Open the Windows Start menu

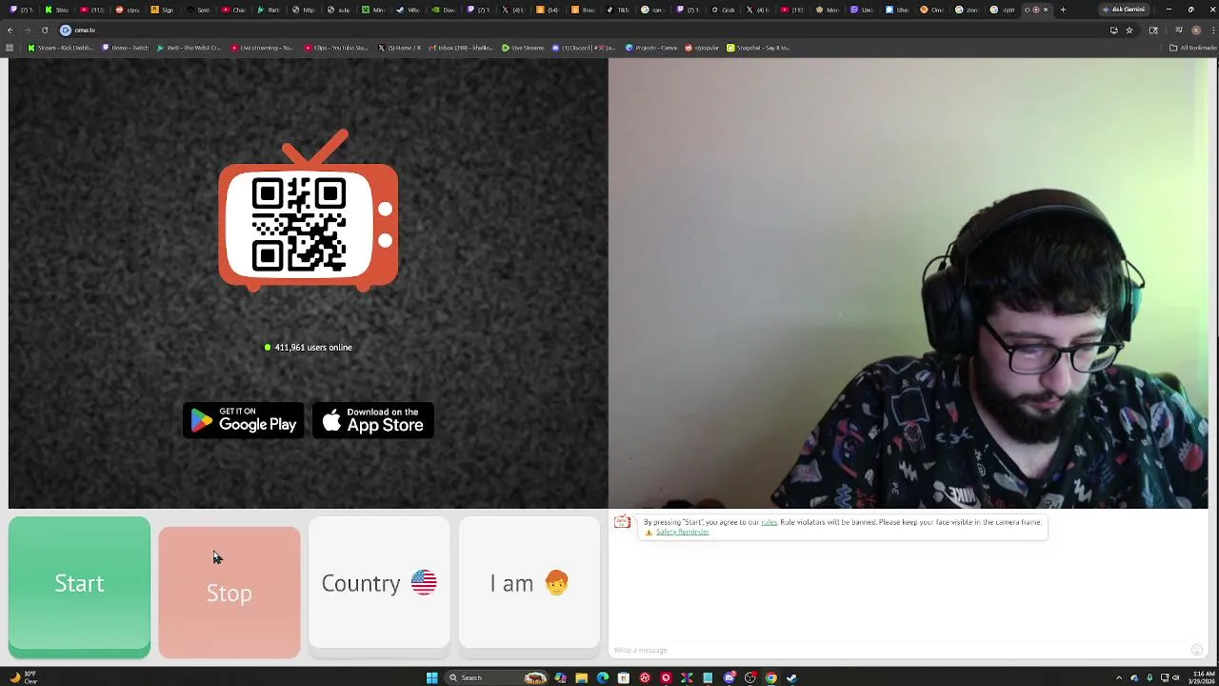pos(431,677)
